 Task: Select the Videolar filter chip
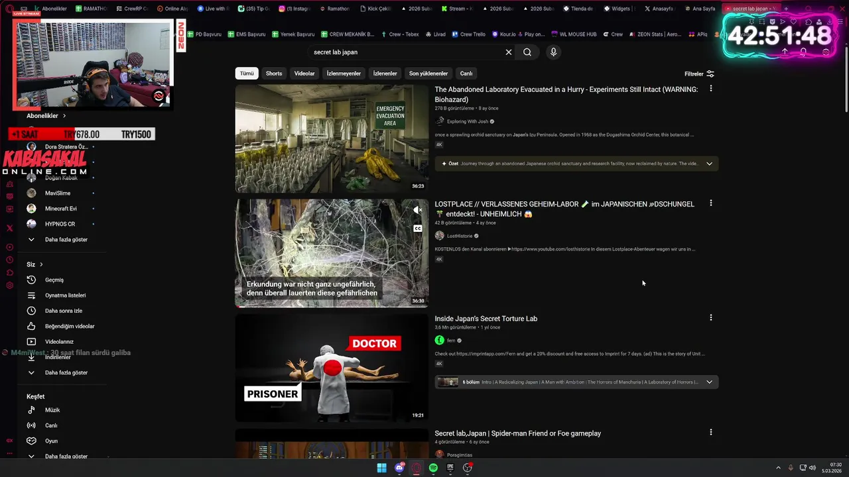pos(304,74)
